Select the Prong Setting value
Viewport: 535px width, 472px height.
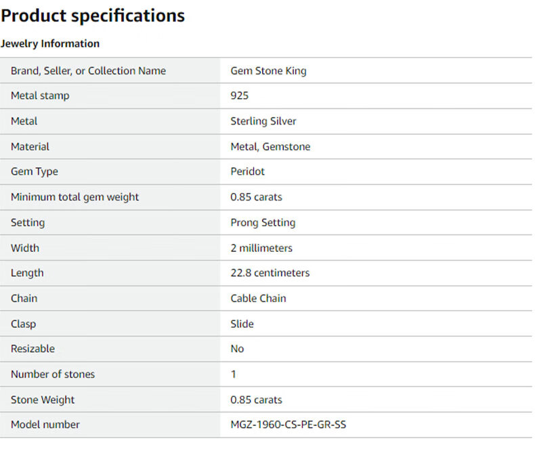pyautogui.click(x=263, y=222)
